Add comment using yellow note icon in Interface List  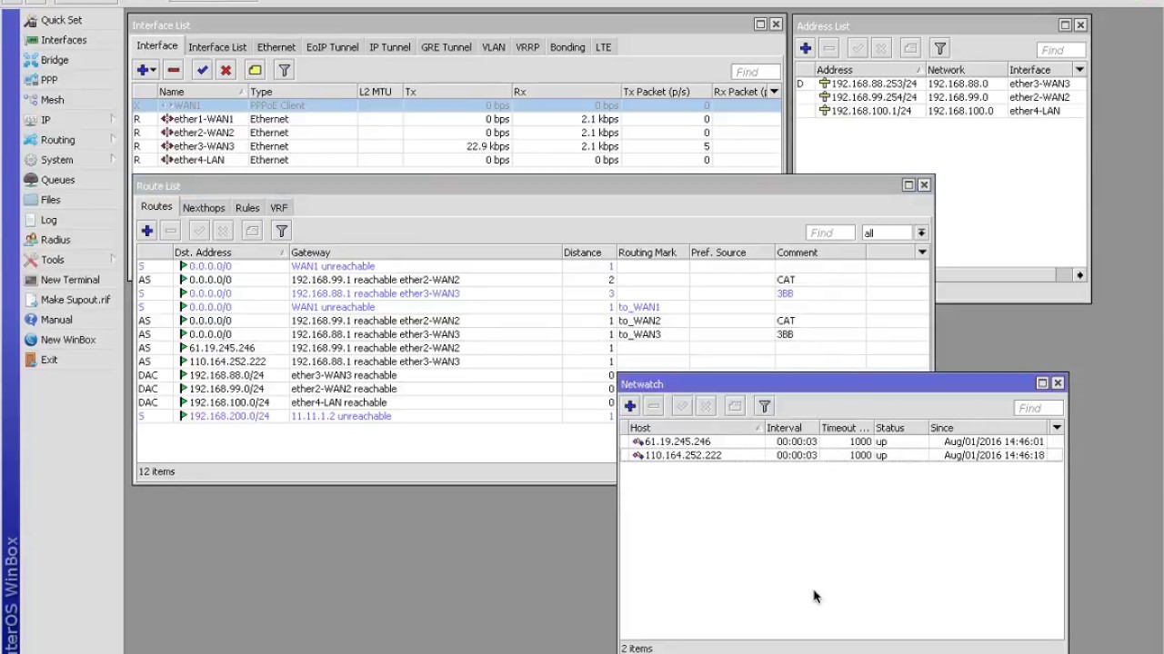point(255,70)
